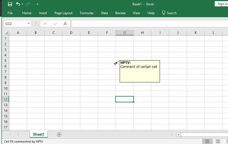Click the Save icon in title bar
The height and width of the screenshot is (144, 228).
pos(10,4)
